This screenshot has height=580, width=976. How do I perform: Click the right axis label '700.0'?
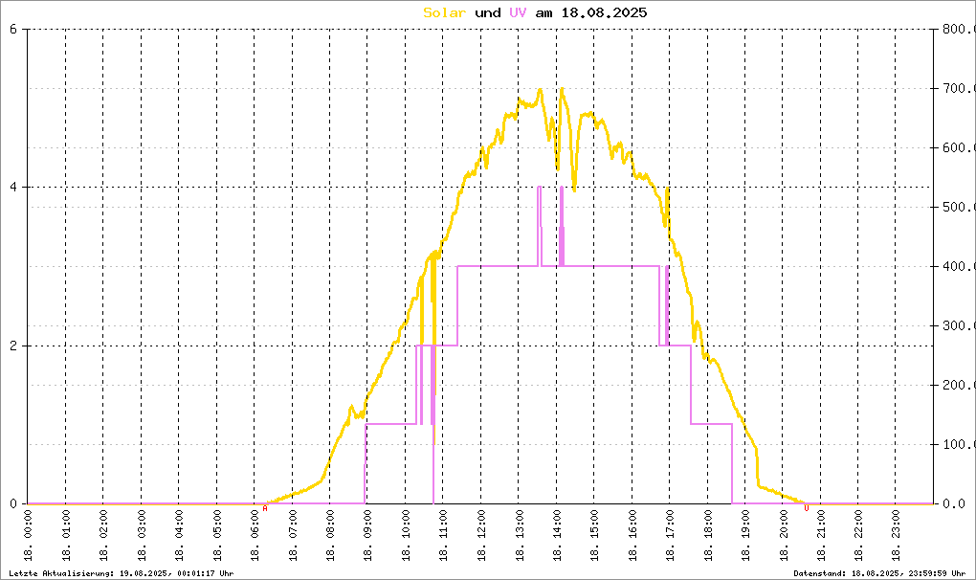[x=959, y=88]
